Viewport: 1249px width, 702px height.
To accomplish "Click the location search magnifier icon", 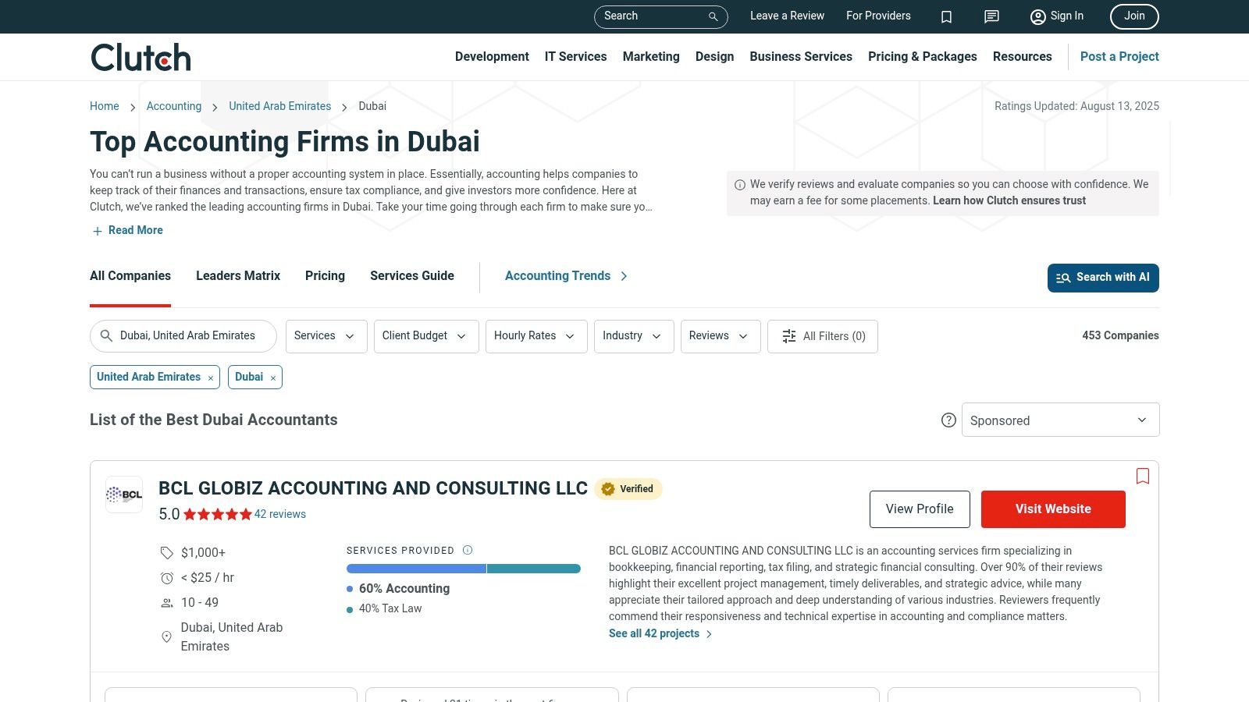I will coord(106,336).
